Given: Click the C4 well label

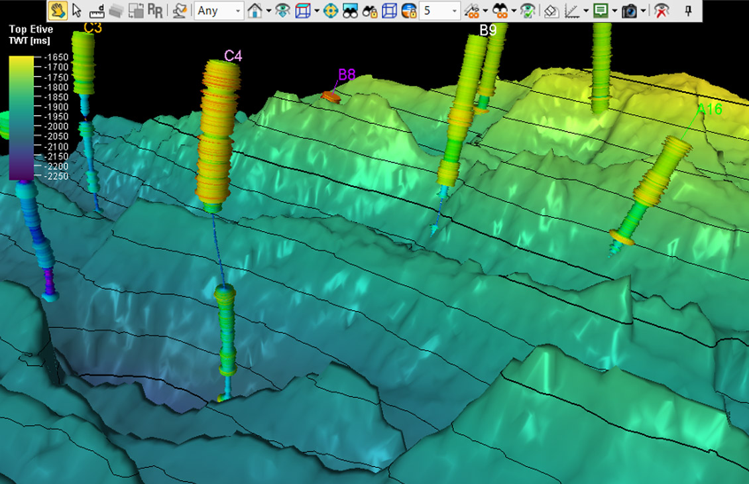Looking at the screenshot, I should [233, 56].
